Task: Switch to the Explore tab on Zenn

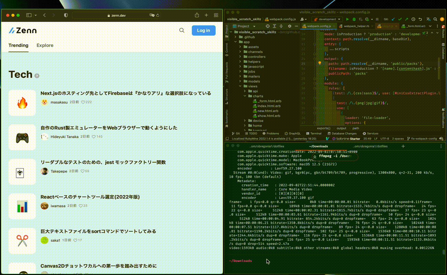Action: [45, 45]
